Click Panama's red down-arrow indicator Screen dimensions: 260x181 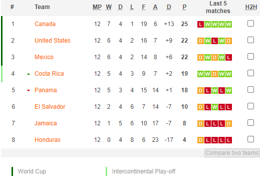(29, 90)
